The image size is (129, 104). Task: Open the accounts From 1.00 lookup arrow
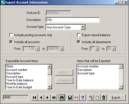(x=38, y=49)
